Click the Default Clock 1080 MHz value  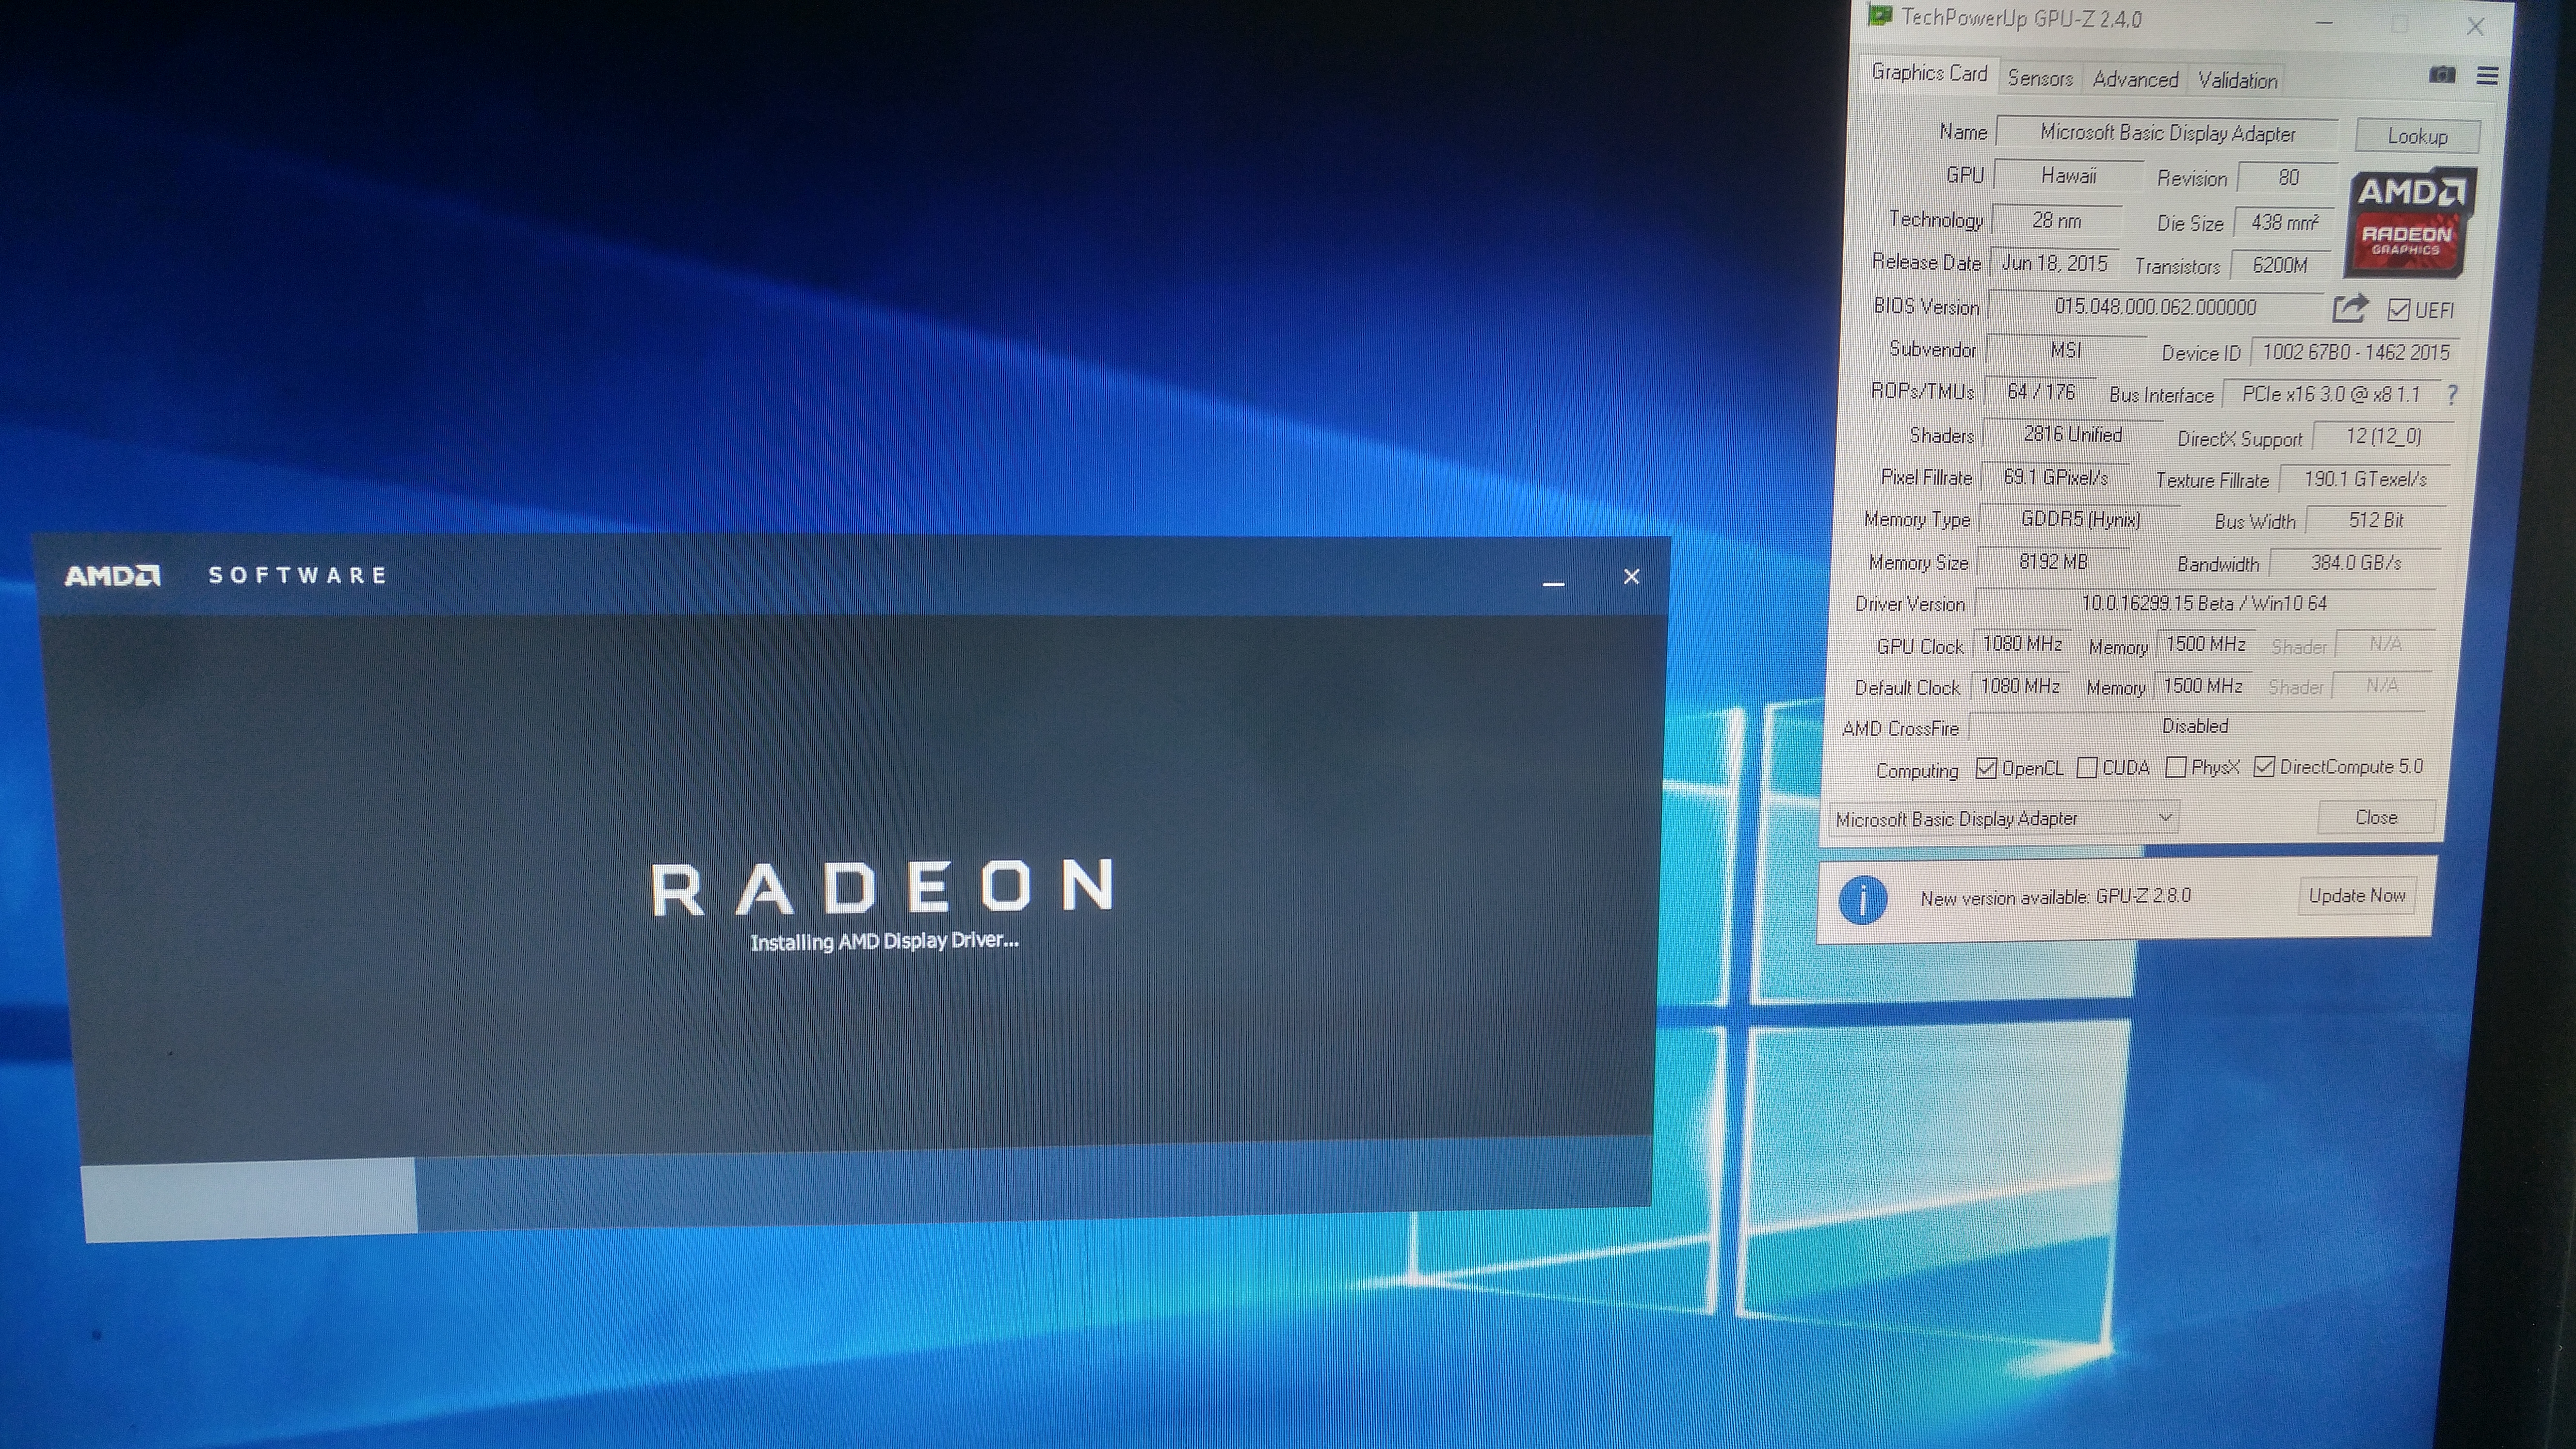2019,686
